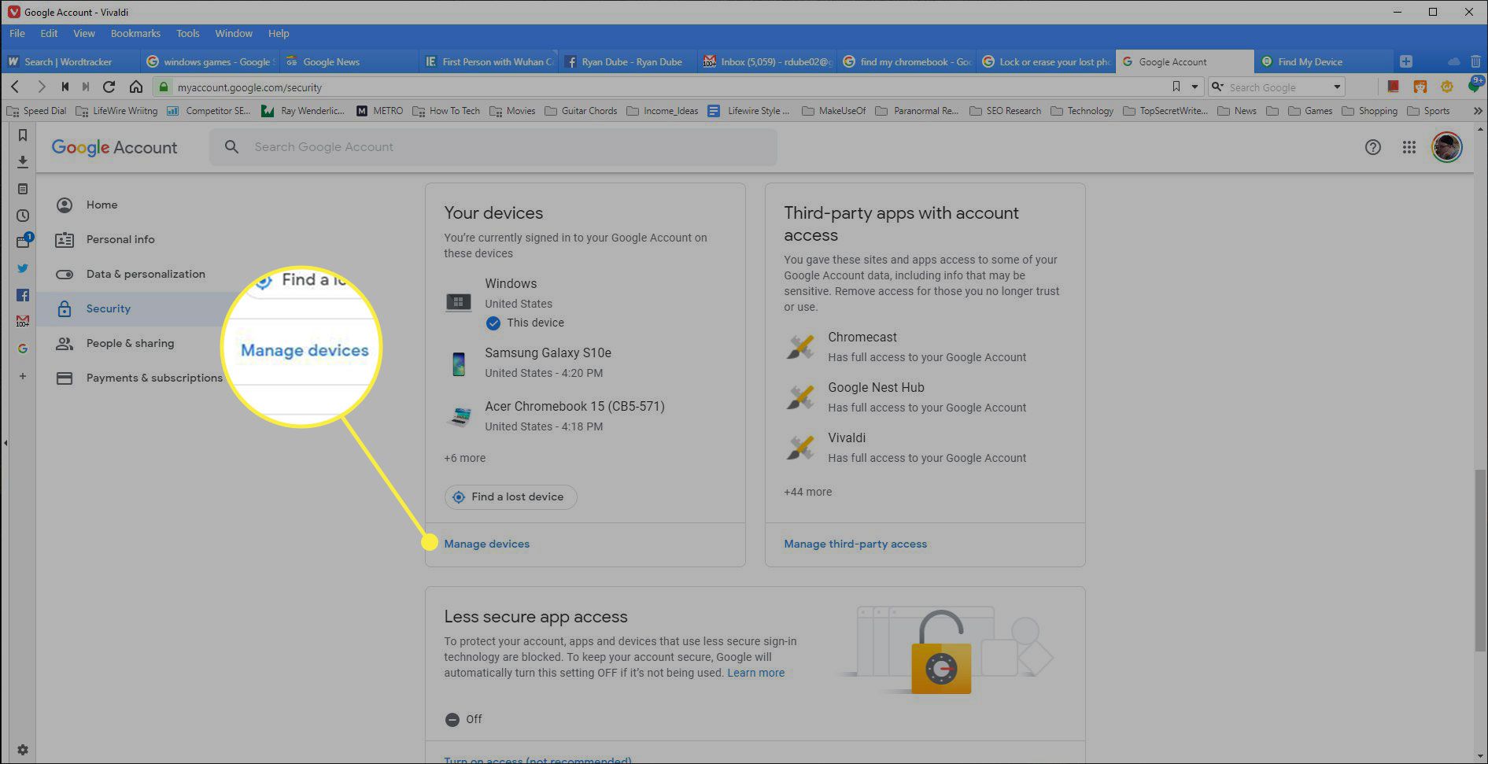Switch to the Find My Device tab
The width and height of the screenshot is (1488, 764).
click(x=1322, y=61)
